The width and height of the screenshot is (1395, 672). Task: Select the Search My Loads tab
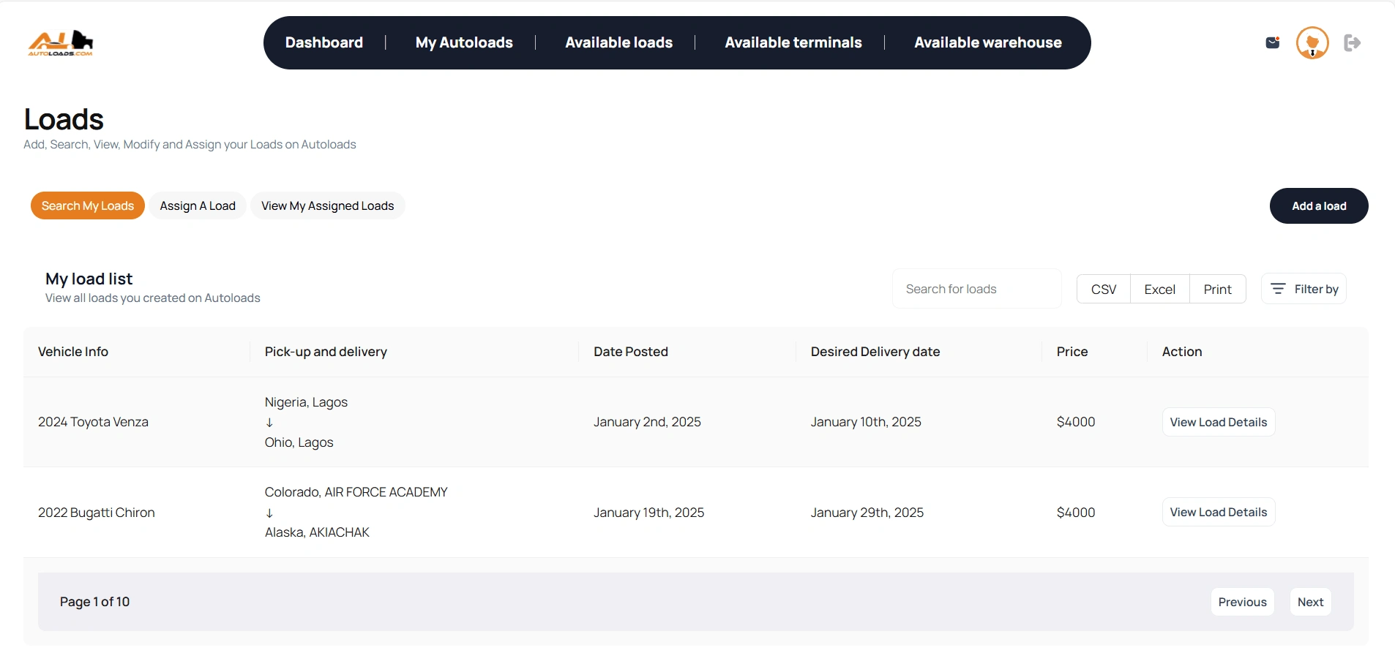click(88, 205)
